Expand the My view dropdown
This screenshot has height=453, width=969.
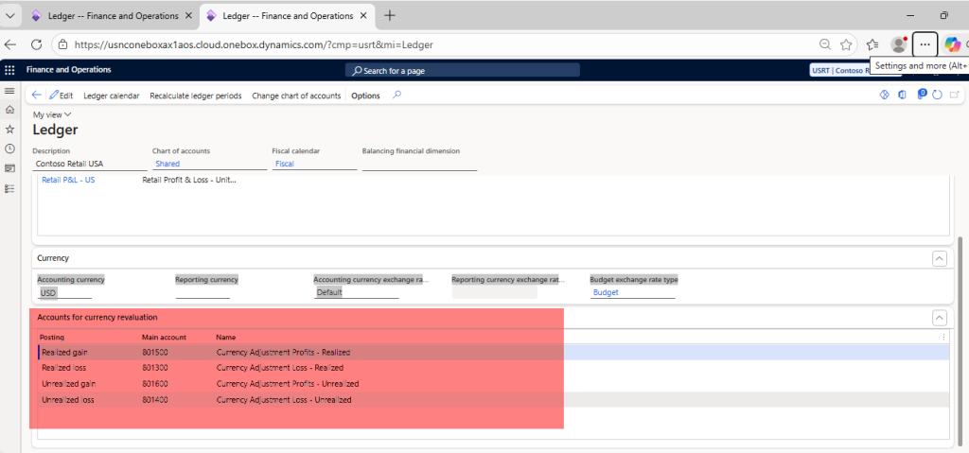(x=52, y=114)
